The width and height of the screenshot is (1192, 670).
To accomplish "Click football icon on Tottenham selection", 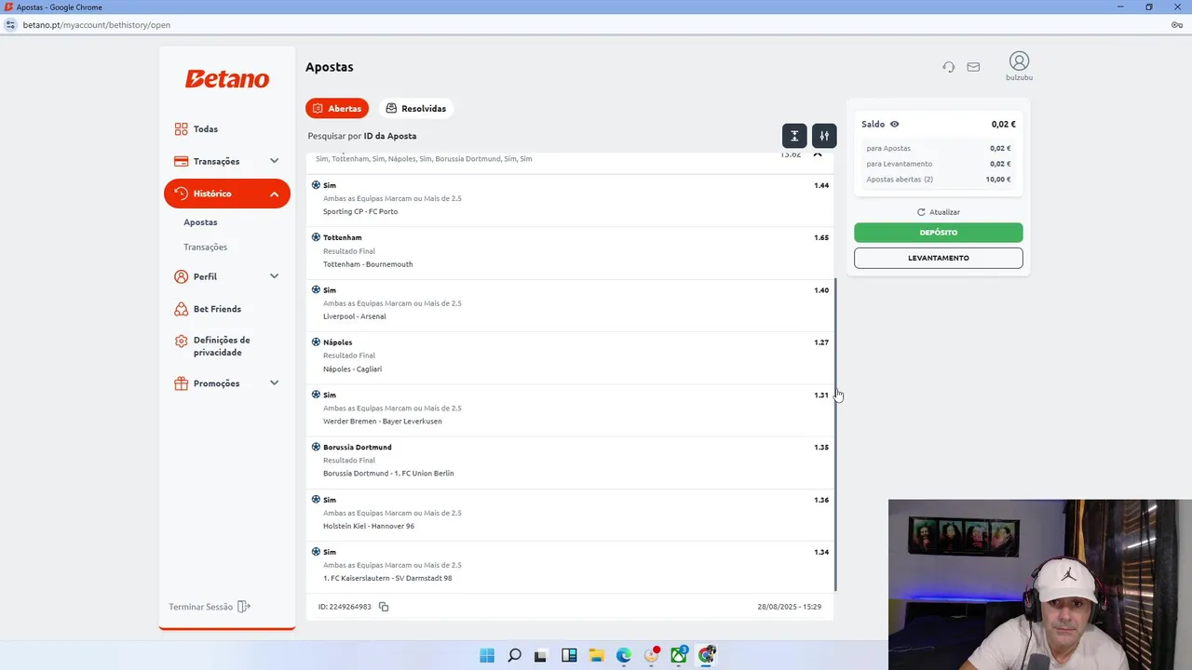I will pyautogui.click(x=316, y=237).
